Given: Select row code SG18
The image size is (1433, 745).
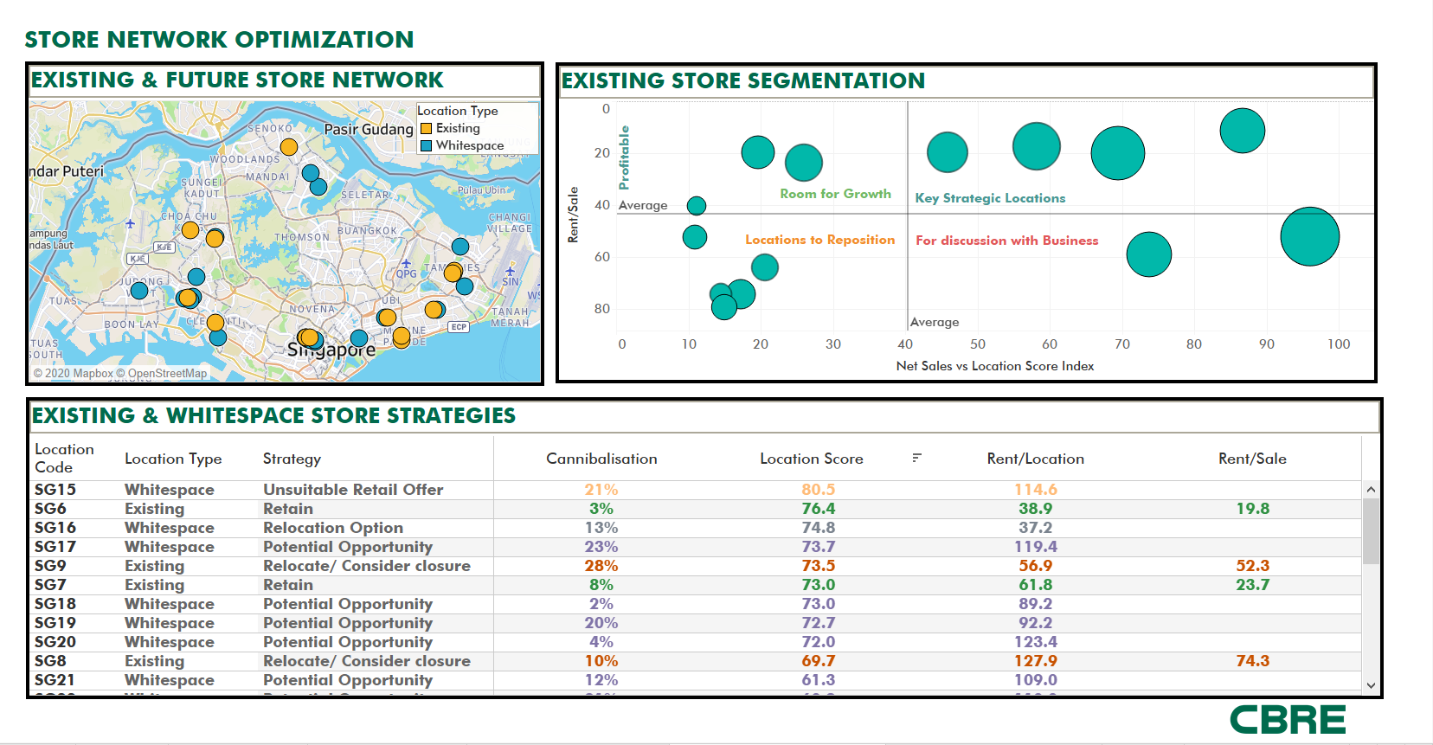Looking at the screenshot, I should tap(55, 604).
